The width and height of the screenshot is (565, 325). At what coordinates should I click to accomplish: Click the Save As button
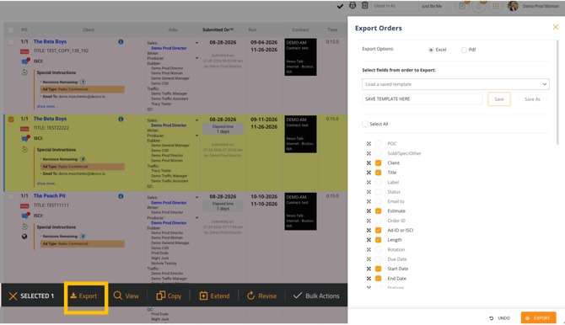pyautogui.click(x=532, y=99)
